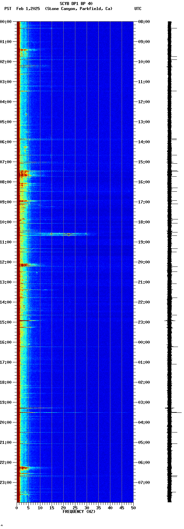The width and height of the screenshot is (184, 529).
Task: Click the PST time label '23:00'
Action: click(x=6, y=483)
